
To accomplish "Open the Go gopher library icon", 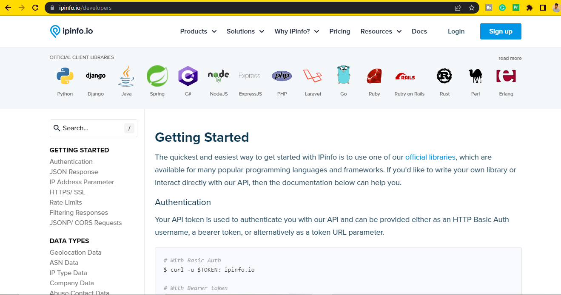I will click(343, 75).
